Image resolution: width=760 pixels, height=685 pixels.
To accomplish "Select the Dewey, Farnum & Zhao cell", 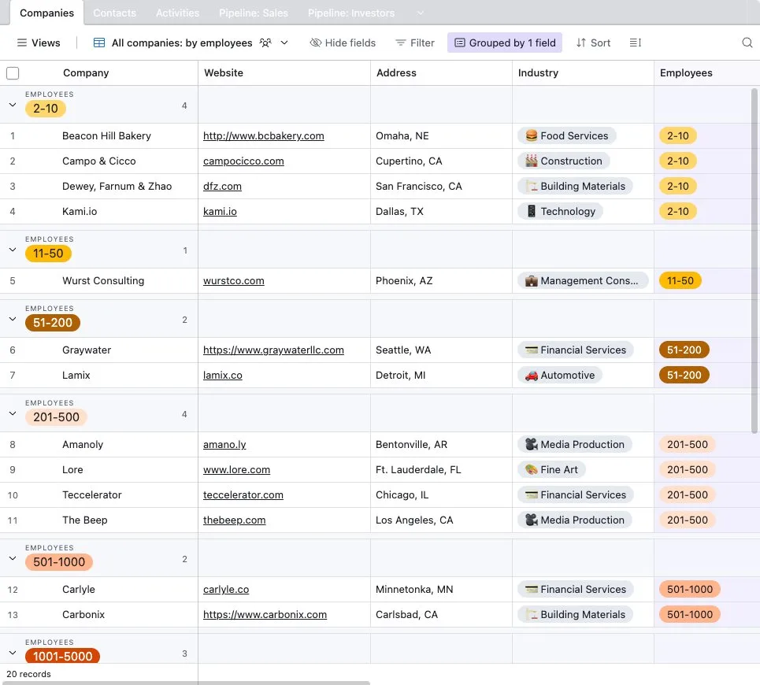I will pos(117,186).
